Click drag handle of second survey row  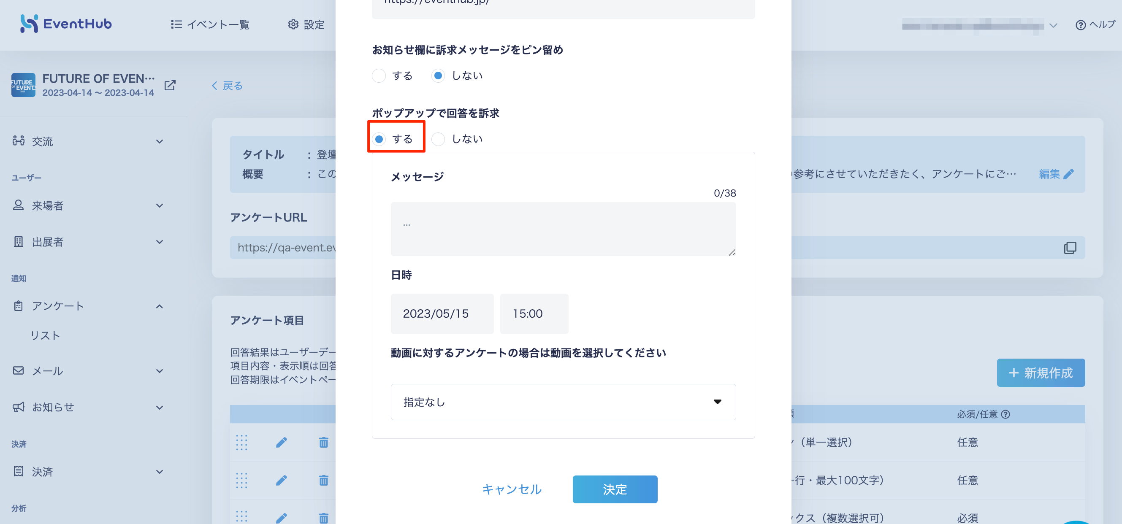pos(242,481)
